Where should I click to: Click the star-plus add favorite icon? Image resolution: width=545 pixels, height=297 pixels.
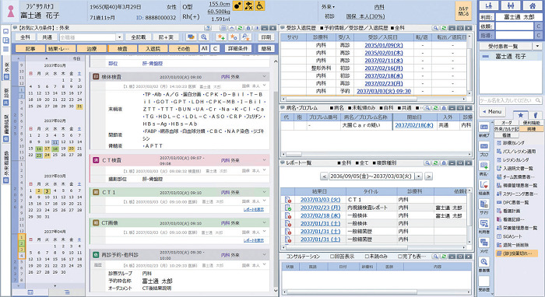[221, 37]
